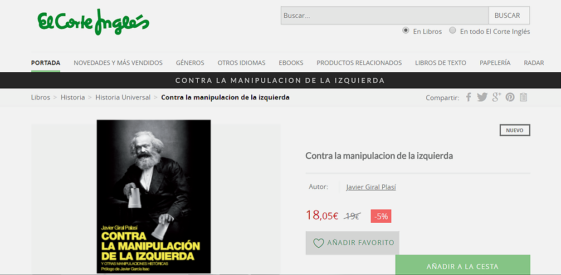Image resolution: width=561 pixels, height=275 pixels.
Task: Open author Javier Giral Plasí link
Action: click(x=371, y=187)
